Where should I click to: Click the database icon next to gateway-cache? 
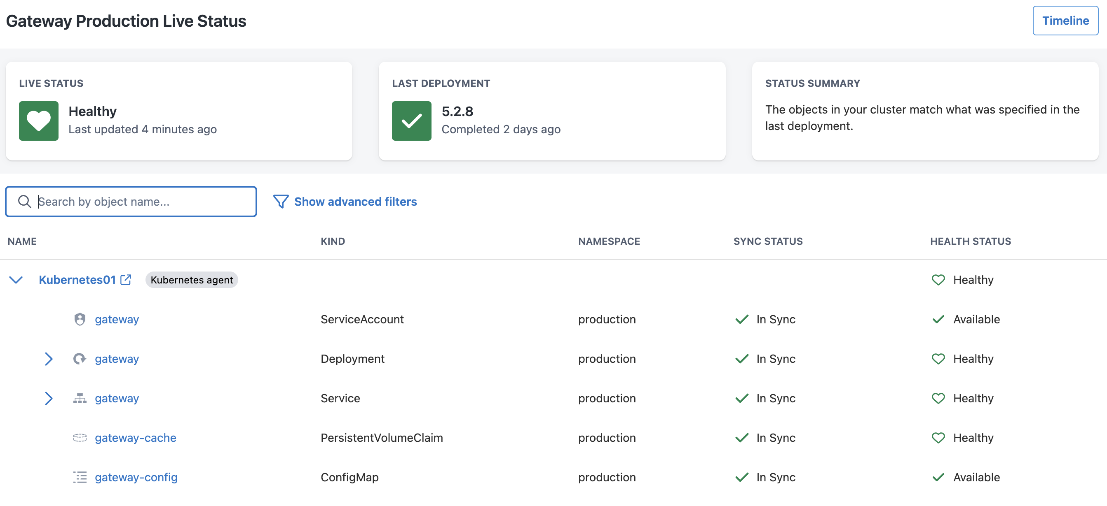coord(80,438)
